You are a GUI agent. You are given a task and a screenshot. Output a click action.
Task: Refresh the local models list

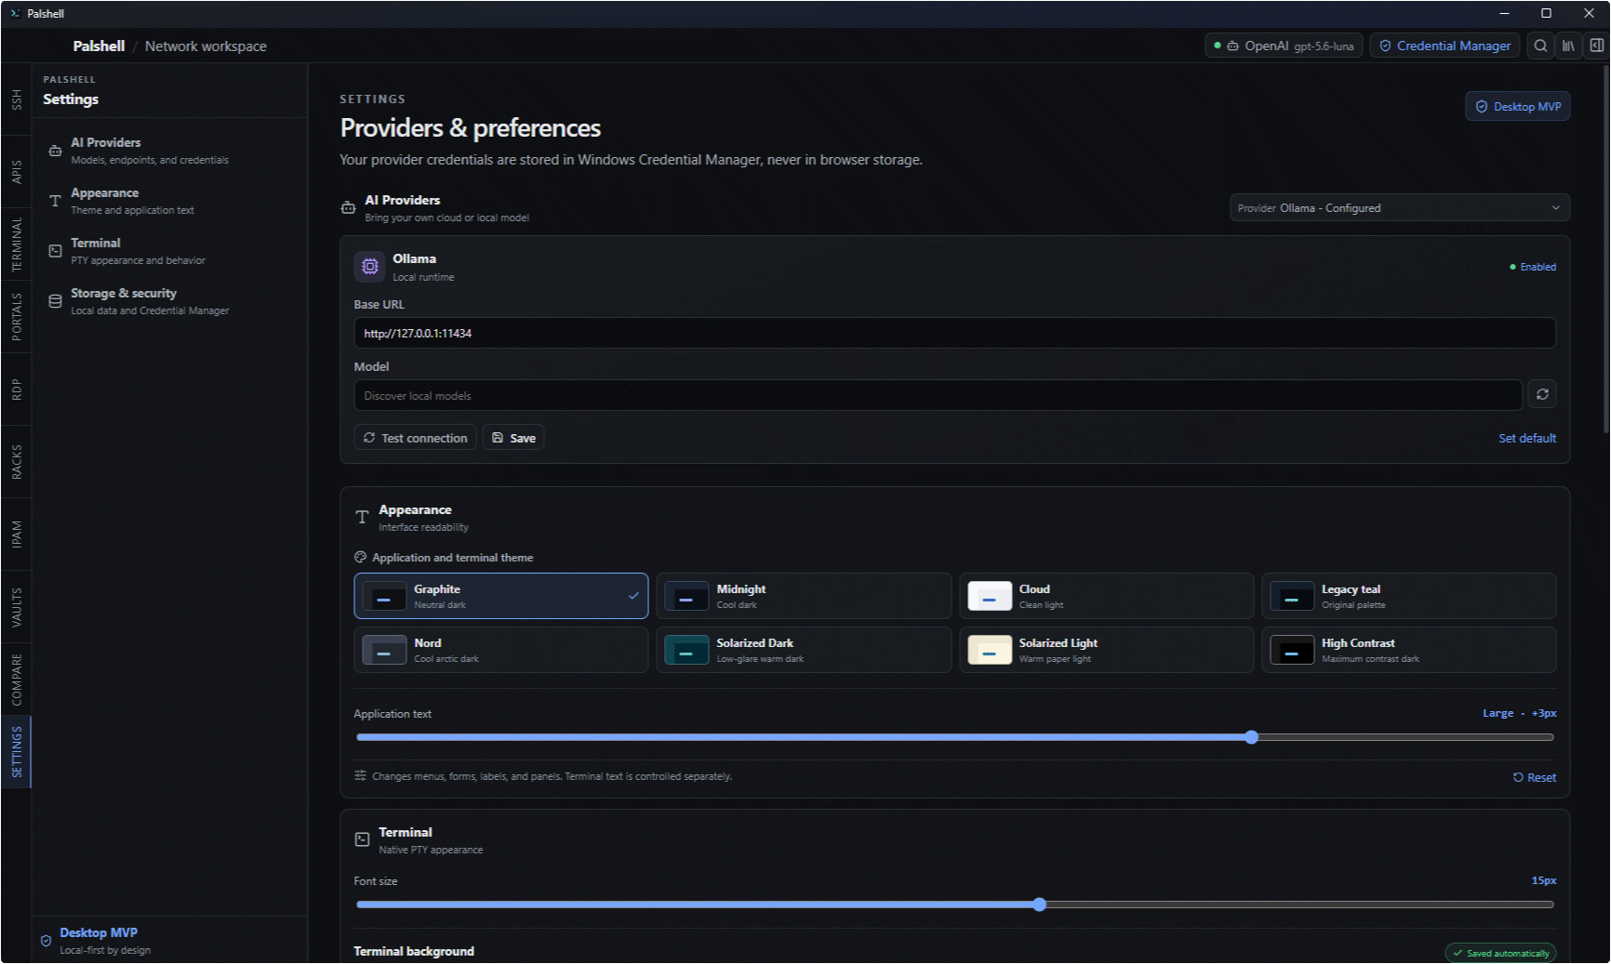coord(1542,394)
